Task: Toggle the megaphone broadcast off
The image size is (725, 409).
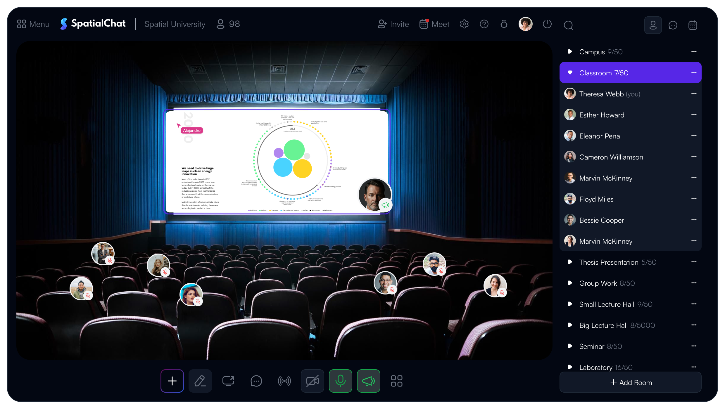Action: [x=369, y=381]
